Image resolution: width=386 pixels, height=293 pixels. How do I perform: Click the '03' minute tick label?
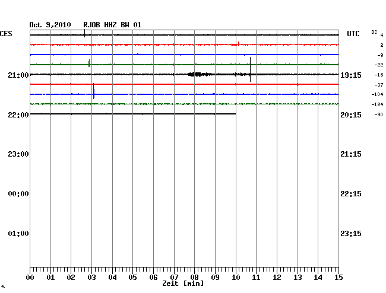[x=91, y=278]
